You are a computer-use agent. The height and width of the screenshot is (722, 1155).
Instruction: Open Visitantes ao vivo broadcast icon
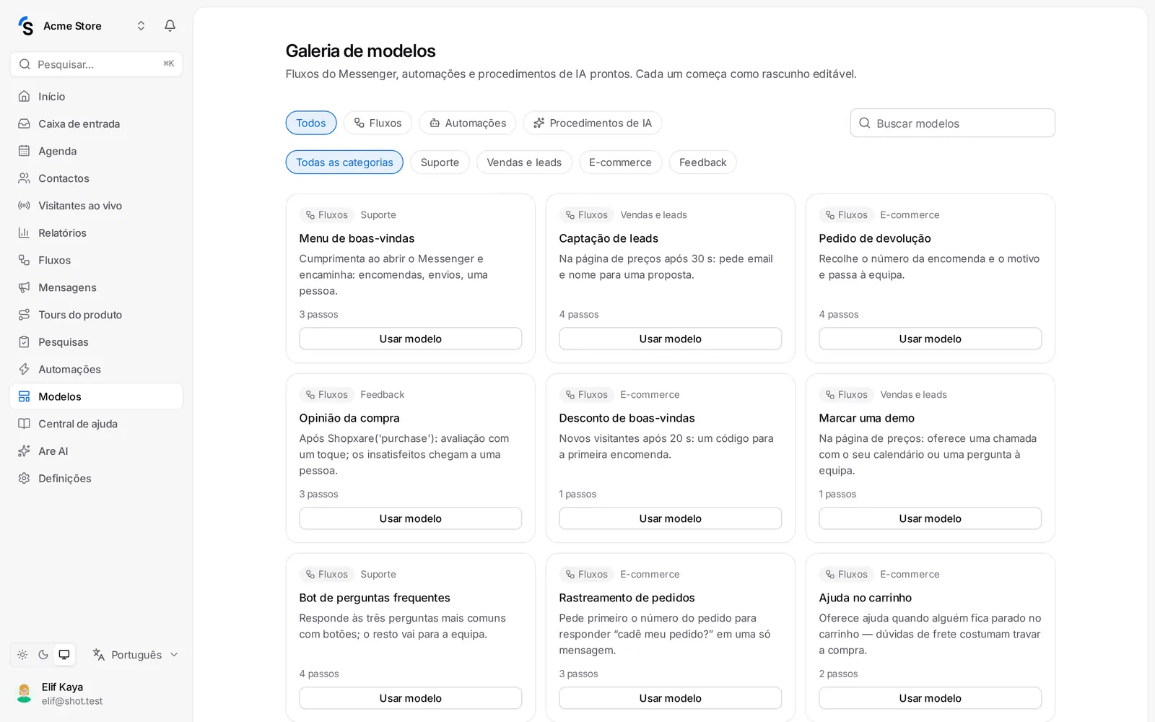tap(24, 206)
